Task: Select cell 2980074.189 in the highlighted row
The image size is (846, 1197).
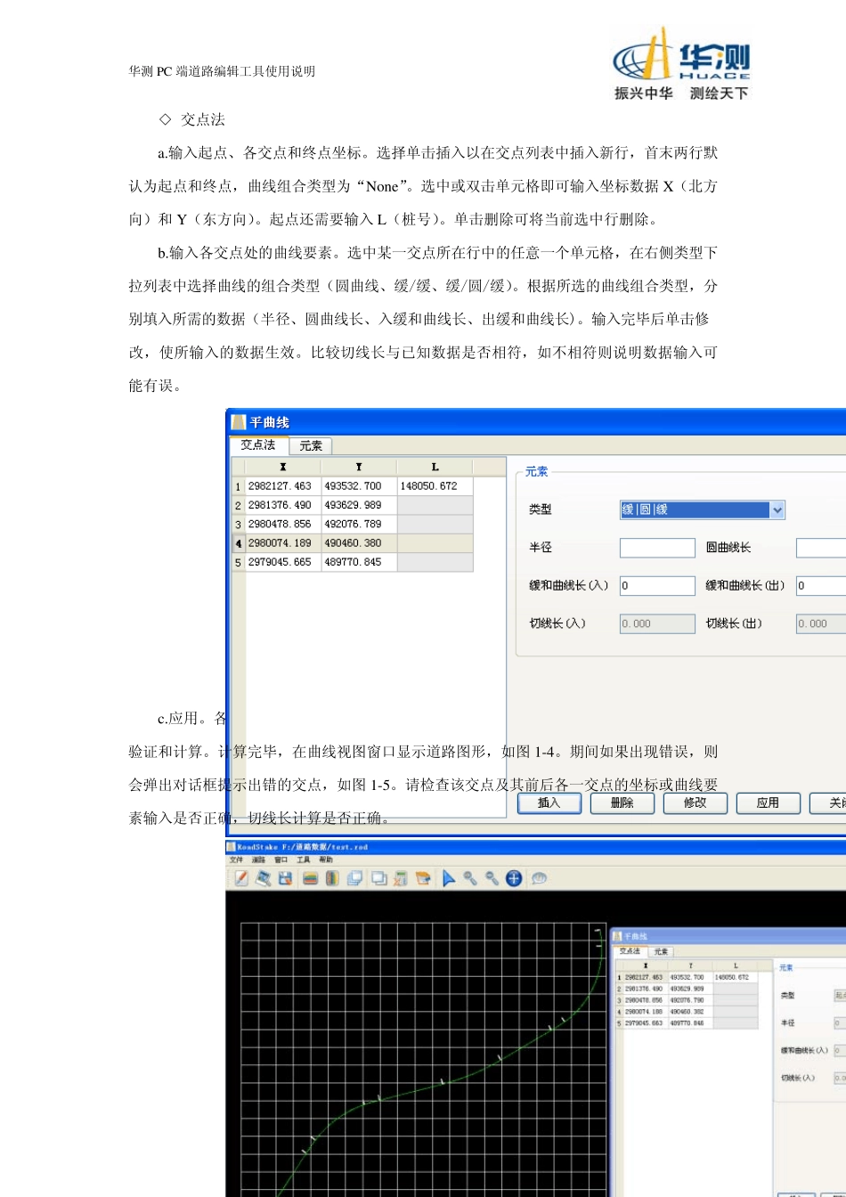Action: click(x=283, y=543)
